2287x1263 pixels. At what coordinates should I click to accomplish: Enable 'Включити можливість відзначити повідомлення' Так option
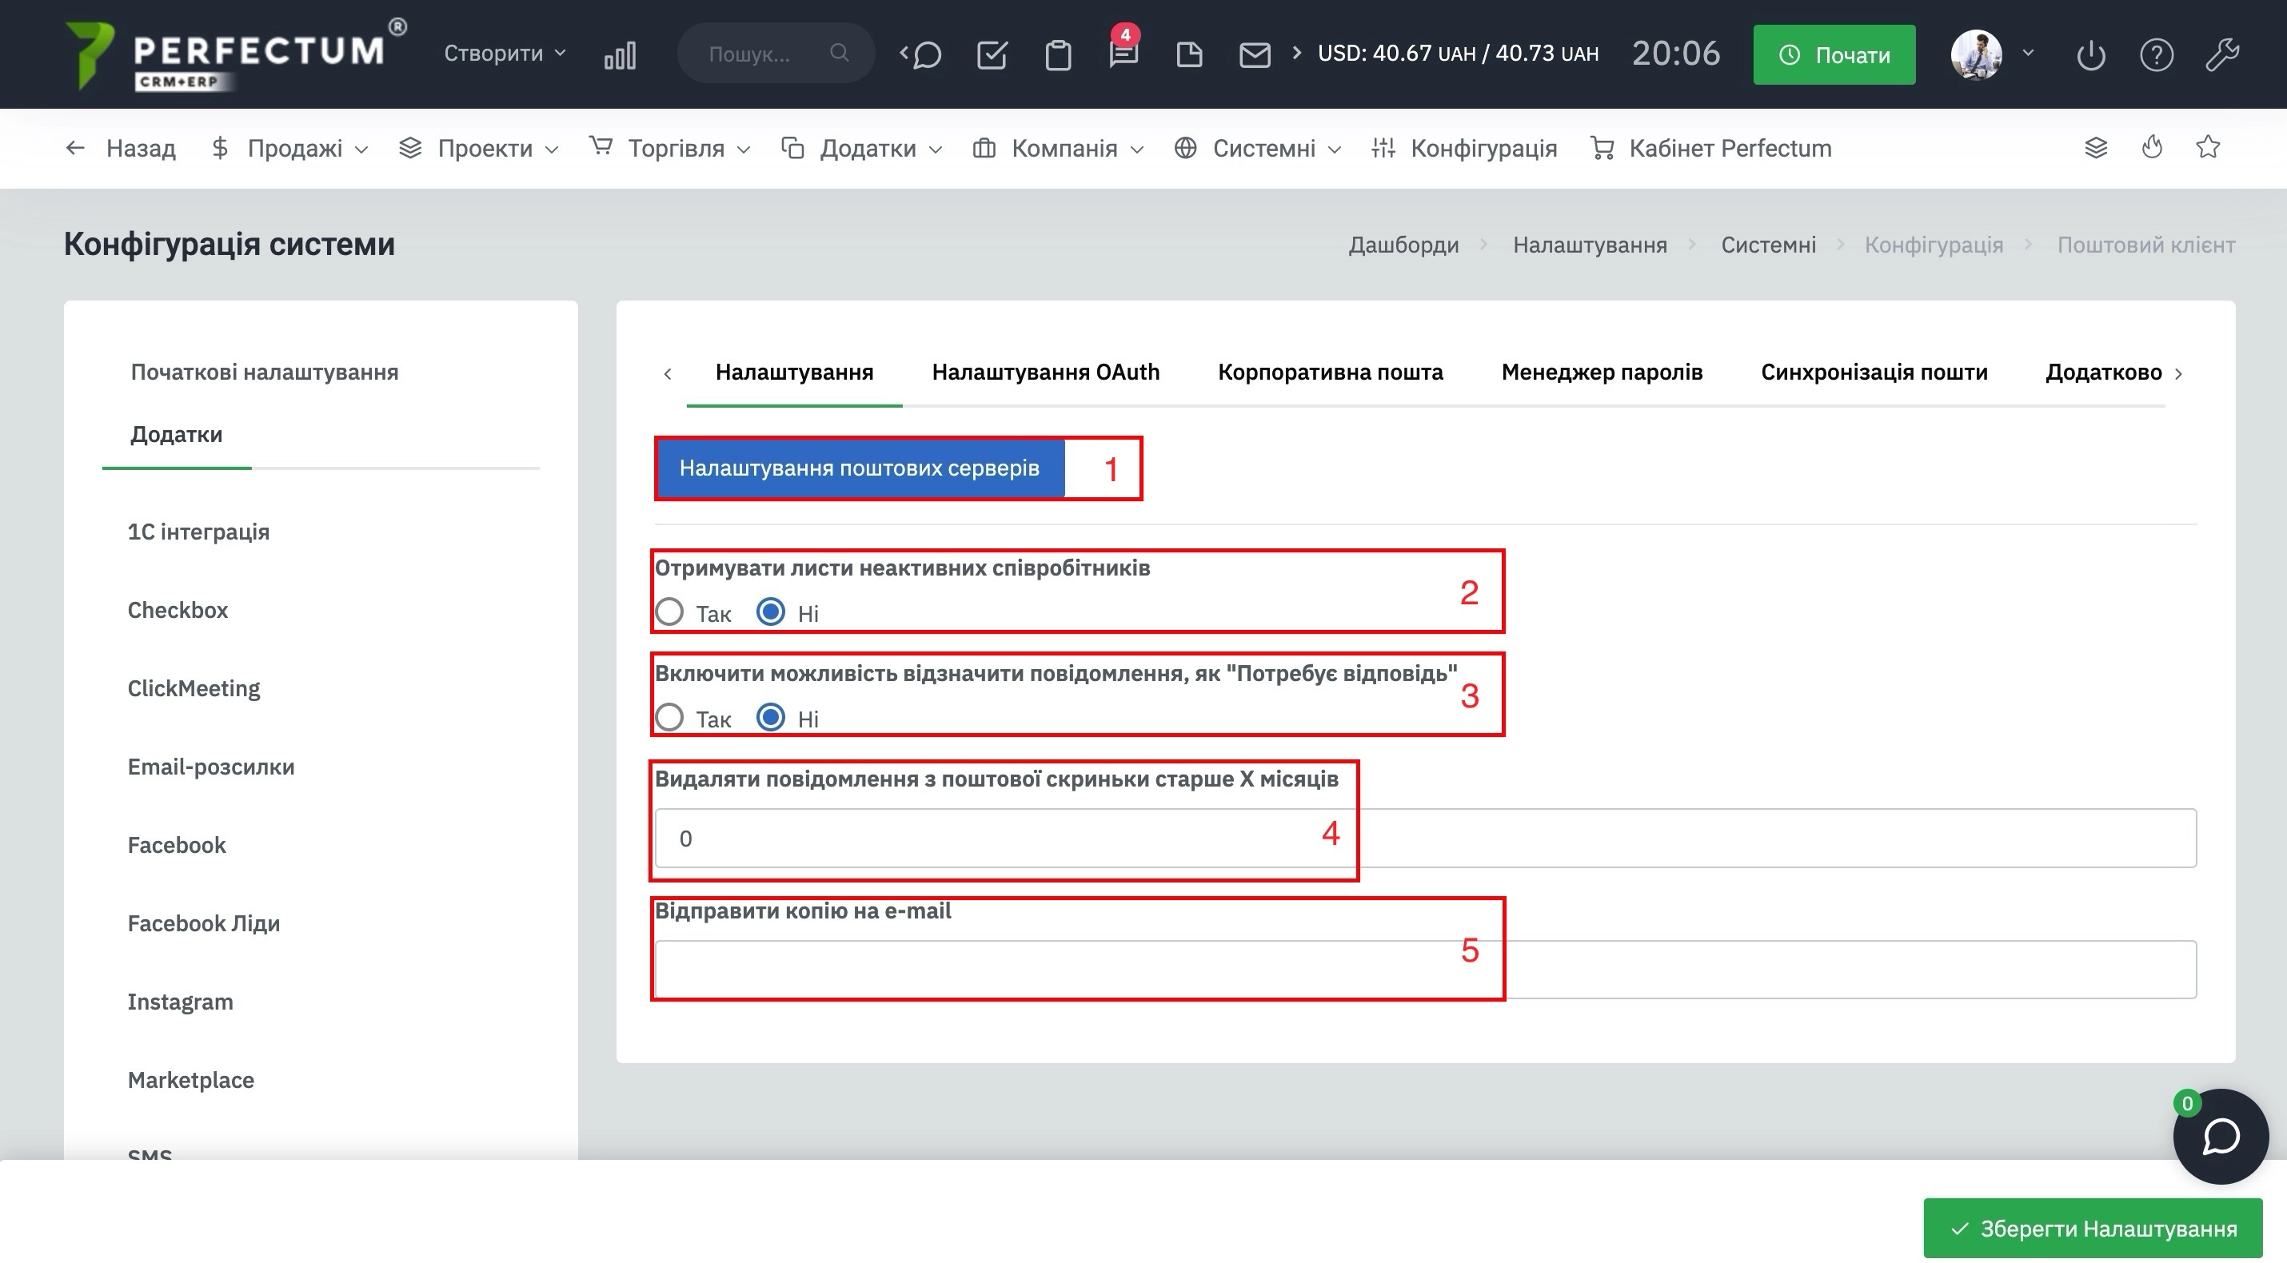(669, 717)
